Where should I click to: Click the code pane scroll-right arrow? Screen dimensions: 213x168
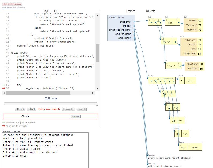pos(93,93)
